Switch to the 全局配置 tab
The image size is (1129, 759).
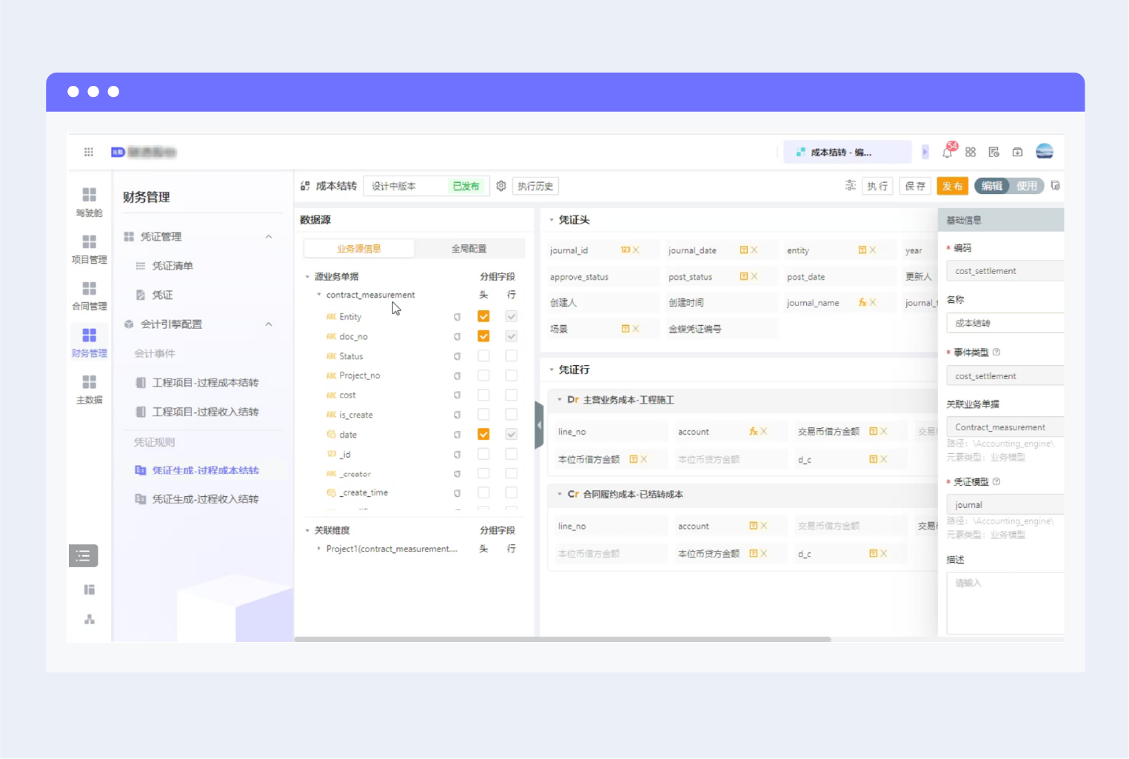[x=469, y=249]
